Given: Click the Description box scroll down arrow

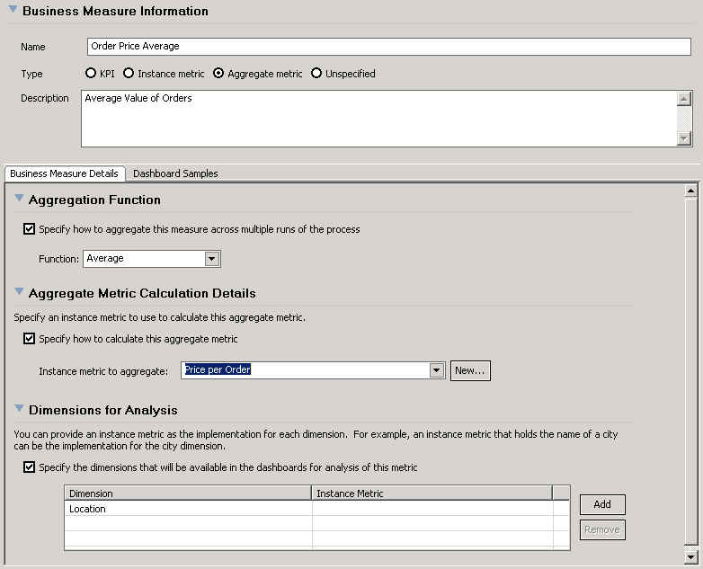Looking at the screenshot, I should tap(684, 138).
